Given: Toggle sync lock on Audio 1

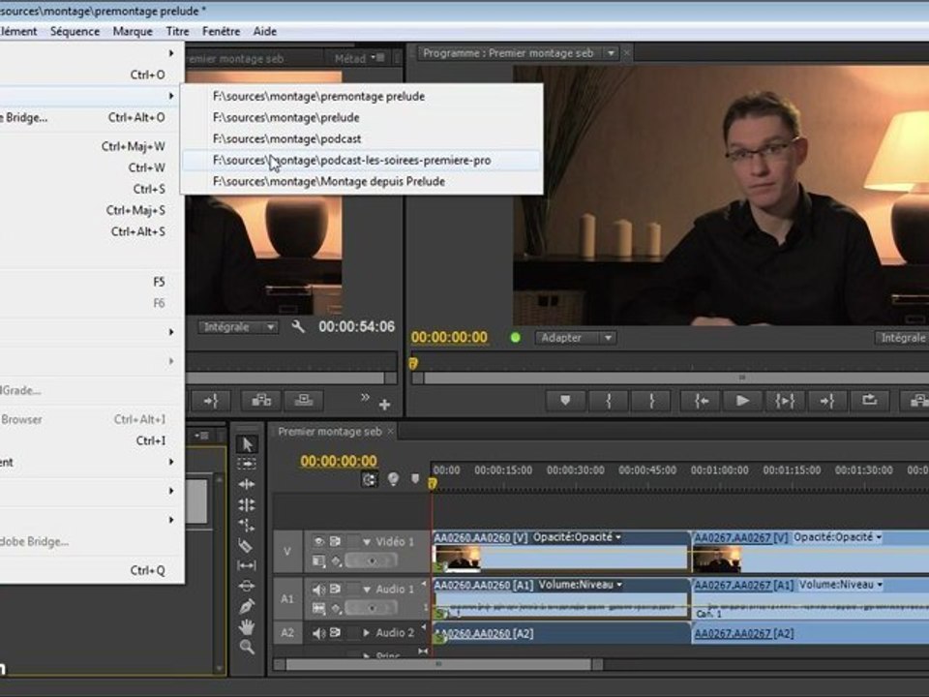Looking at the screenshot, I should (x=336, y=589).
